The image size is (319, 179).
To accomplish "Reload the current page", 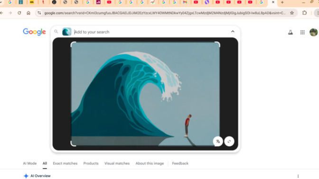I will coord(19,13).
